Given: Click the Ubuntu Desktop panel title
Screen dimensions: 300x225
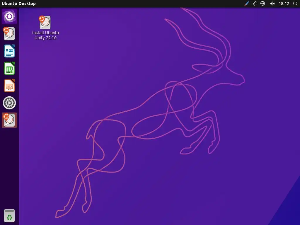Looking at the screenshot, I should (18, 4).
